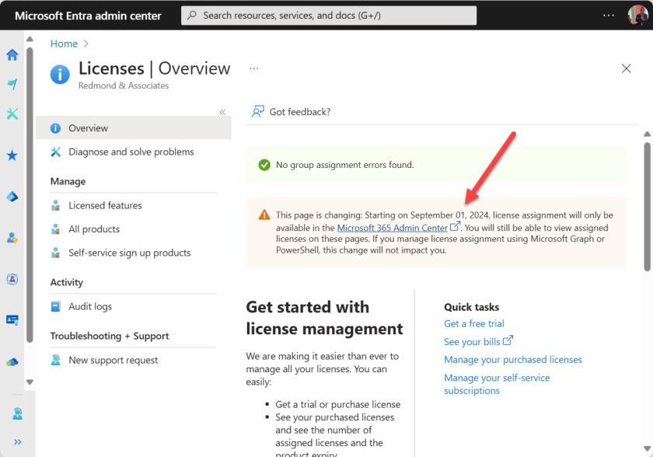Click Manage your self-service subscriptions link
Viewport: 653px width, 457px height.
497,384
